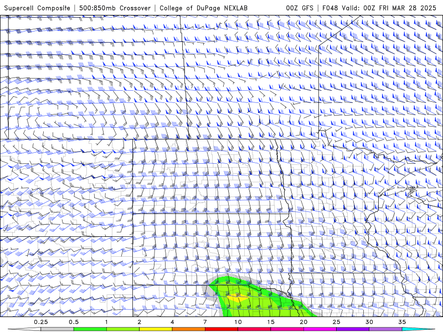The width and height of the screenshot is (443, 332).
Task: Click the white arrow start of the colorbar
Action: point(24,329)
